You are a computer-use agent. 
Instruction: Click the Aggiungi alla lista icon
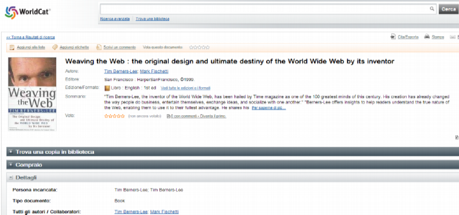click(11, 47)
